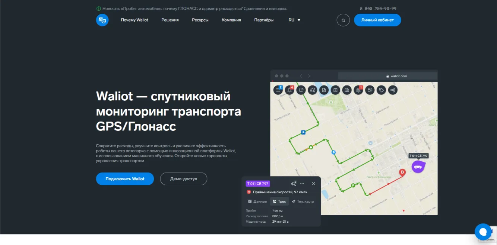
Task: Click the Машино-часы value 39 мин 31 с
Action: click(x=281, y=222)
